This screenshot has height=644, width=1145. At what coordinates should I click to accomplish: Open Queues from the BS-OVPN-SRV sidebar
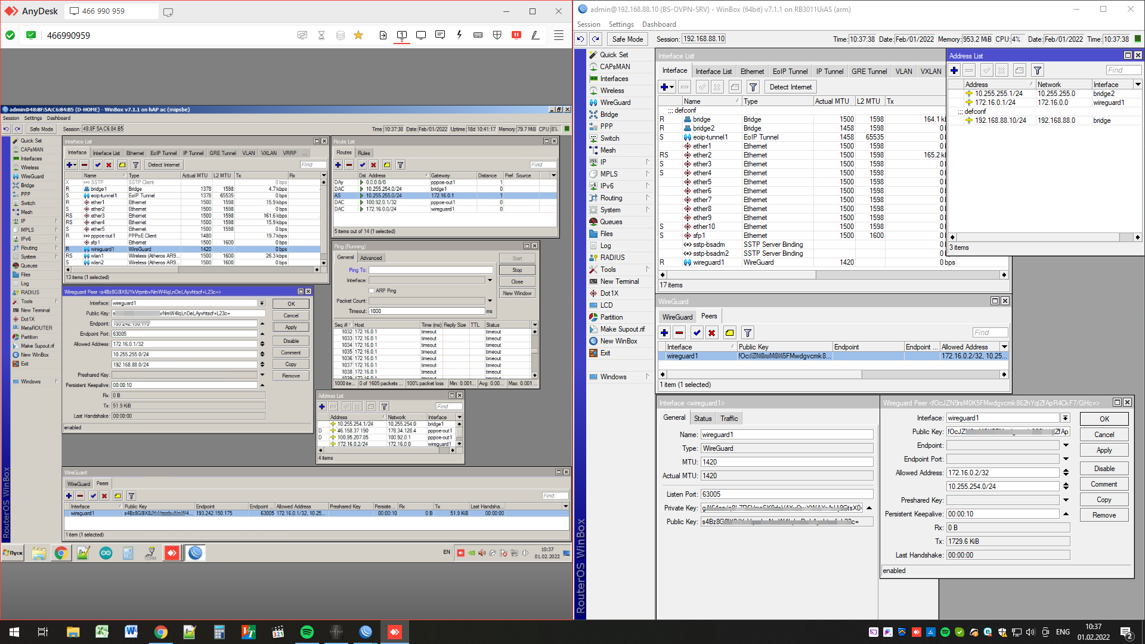coord(611,222)
